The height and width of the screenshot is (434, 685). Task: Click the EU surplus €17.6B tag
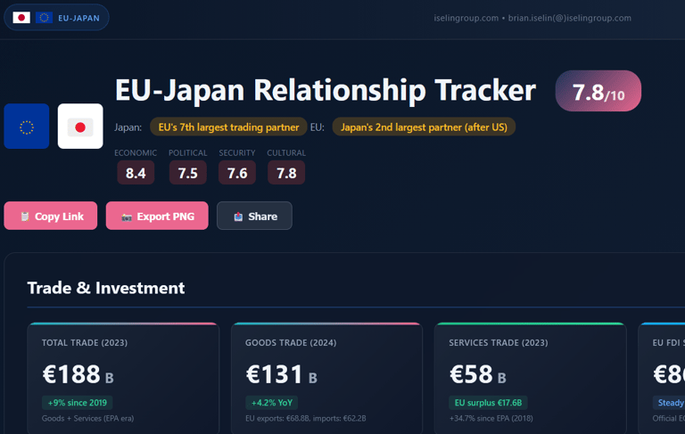(x=487, y=402)
